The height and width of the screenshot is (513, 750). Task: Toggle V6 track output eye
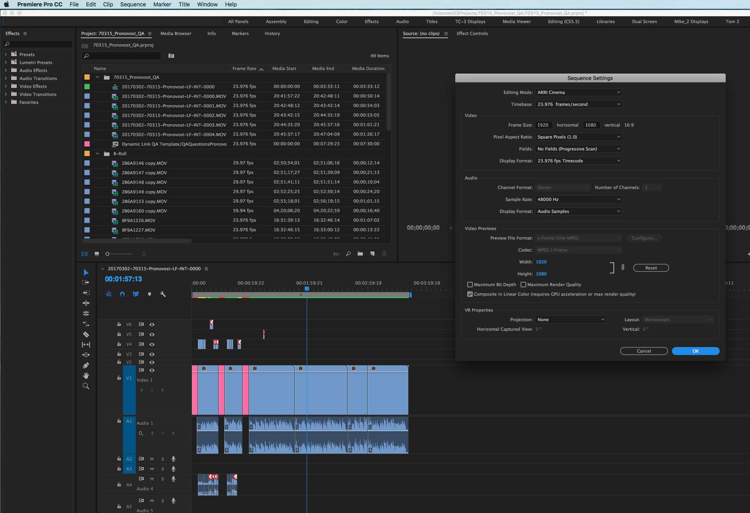[152, 324]
